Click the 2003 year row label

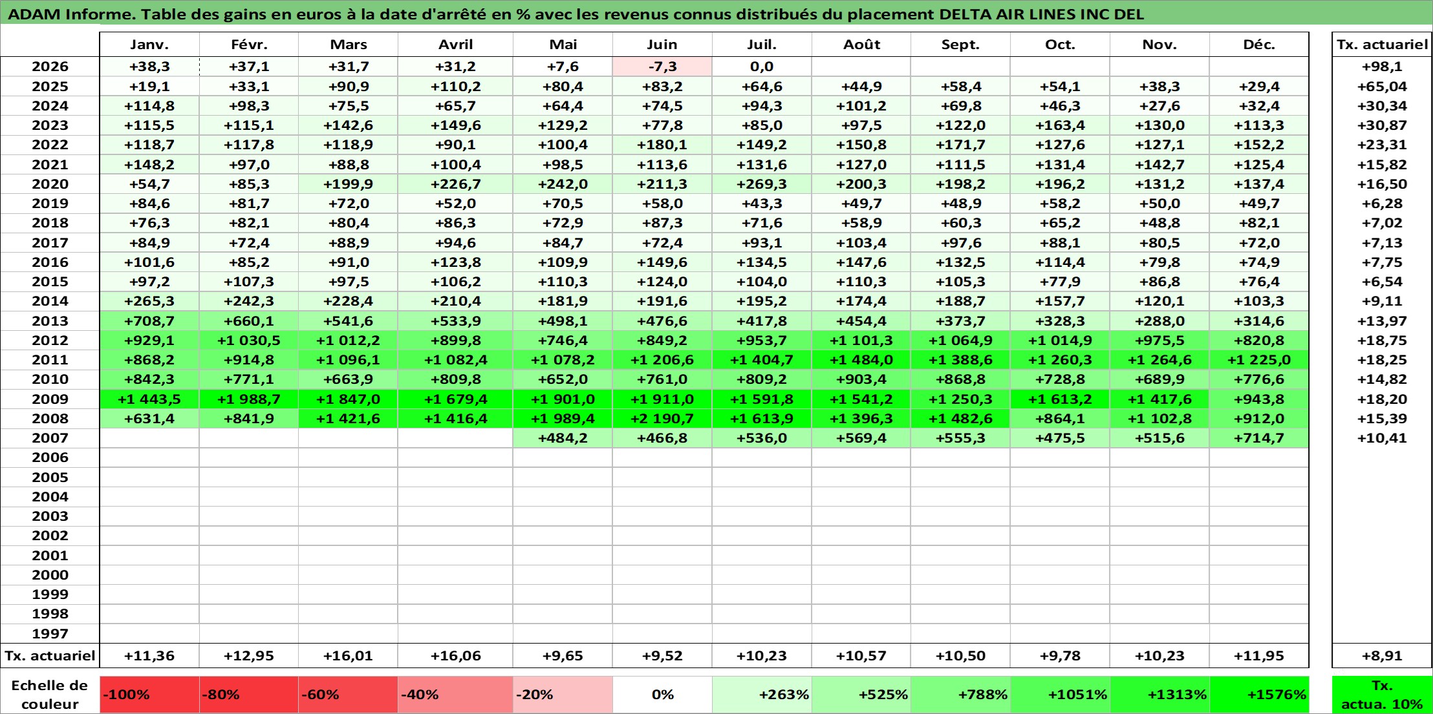(50, 516)
